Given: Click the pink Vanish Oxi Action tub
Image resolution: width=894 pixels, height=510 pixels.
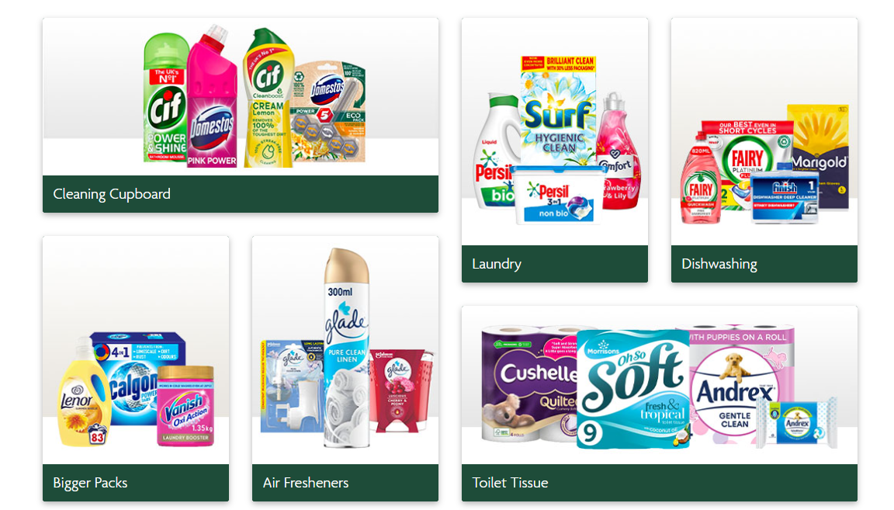Looking at the screenshot, I should pyautogui.click(x=186, y=406).
